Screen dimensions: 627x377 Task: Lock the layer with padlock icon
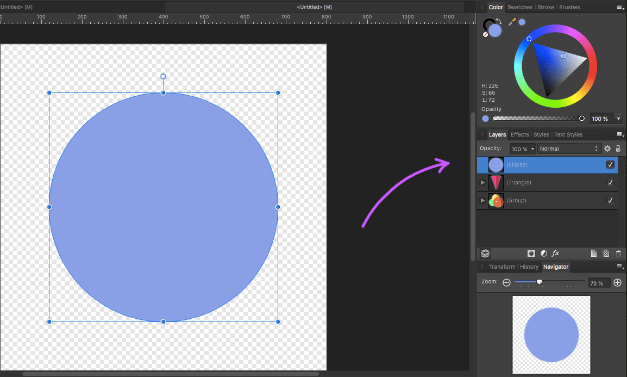pos(618,149)
